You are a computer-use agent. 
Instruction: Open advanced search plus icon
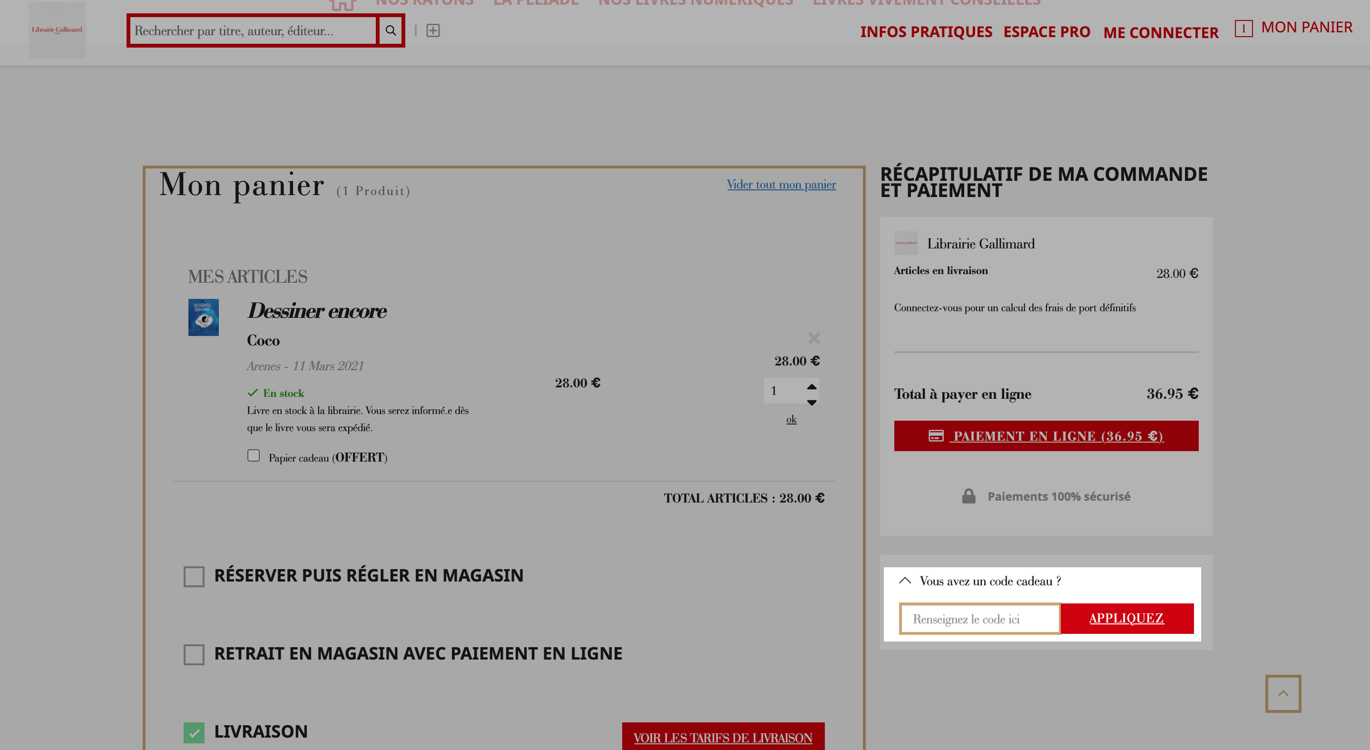pos(433,30)
